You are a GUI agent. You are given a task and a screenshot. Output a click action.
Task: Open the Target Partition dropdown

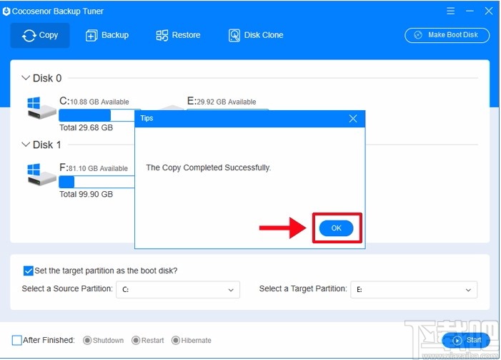click(x=414, y=290)
